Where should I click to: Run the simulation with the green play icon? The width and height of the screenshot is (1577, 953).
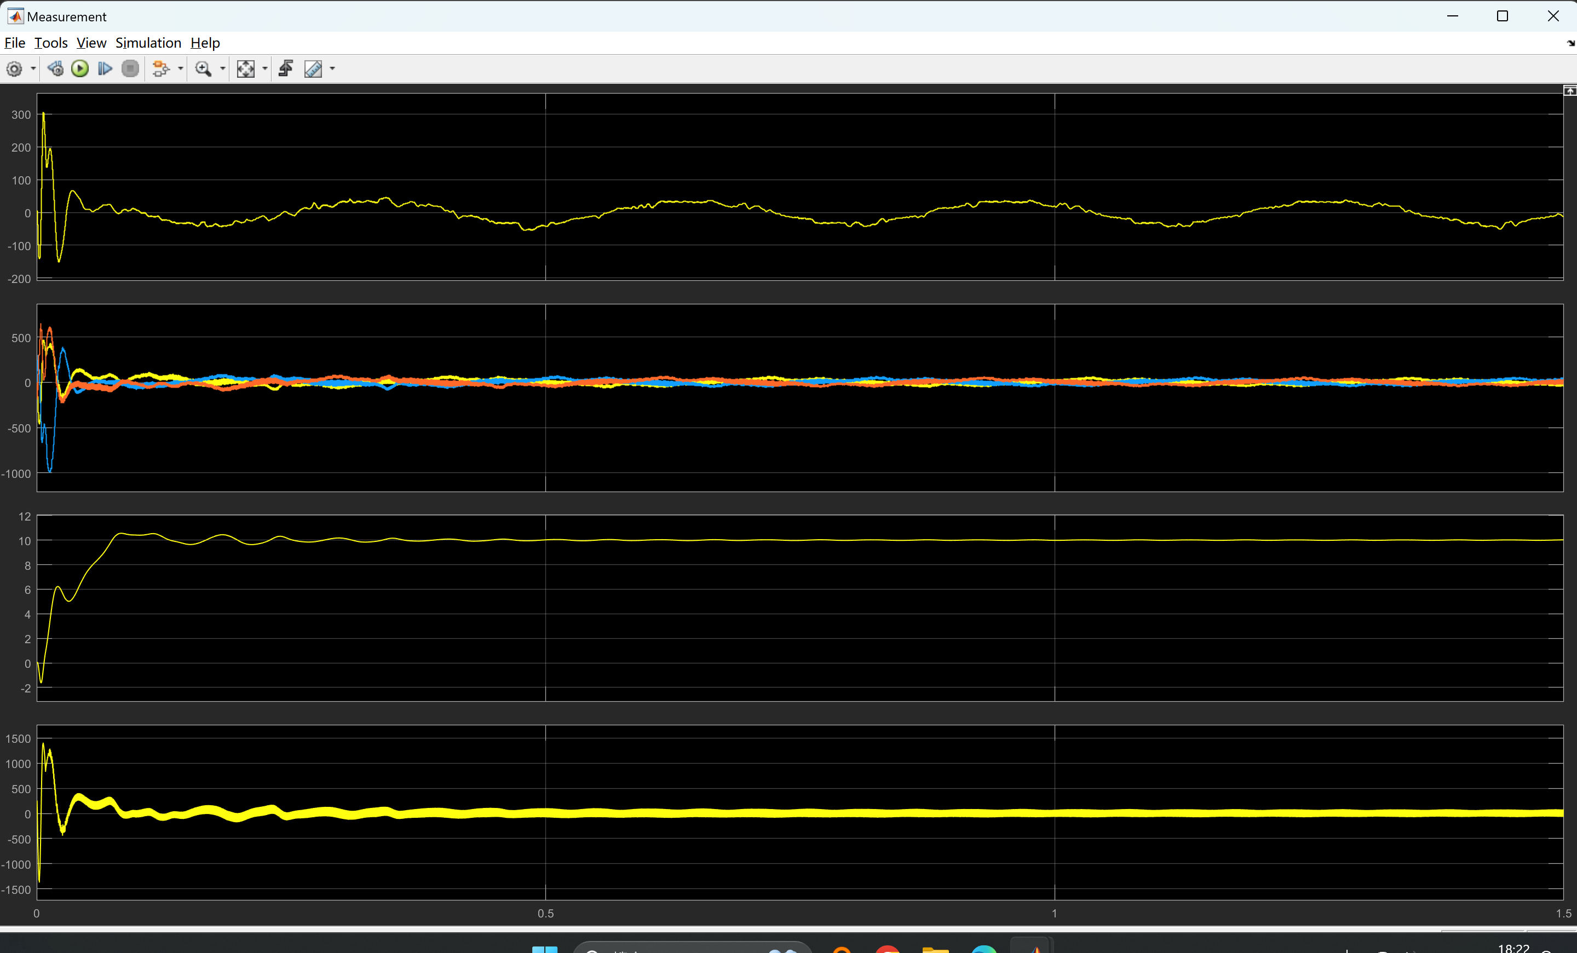(x=79, y=68)
